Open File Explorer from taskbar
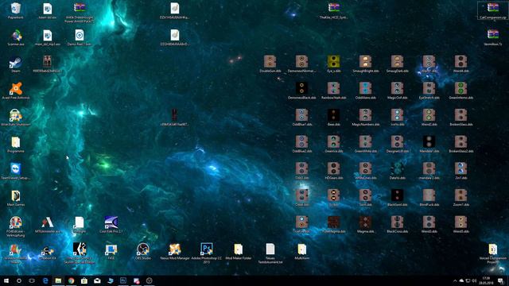 point(58,280)
